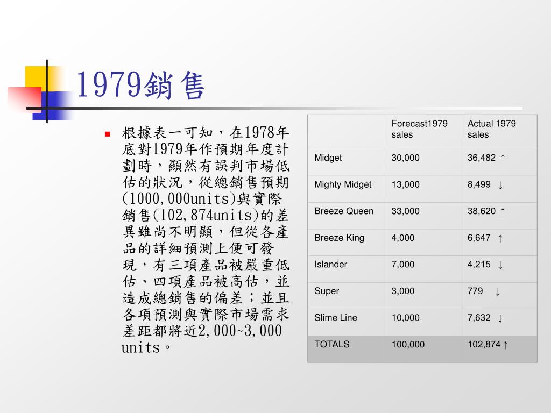Image resolution: width=551 pixels, height=413 pixels.
Task: Click the final word 'units。' in paragraph
Action: (x=146, y=348)
